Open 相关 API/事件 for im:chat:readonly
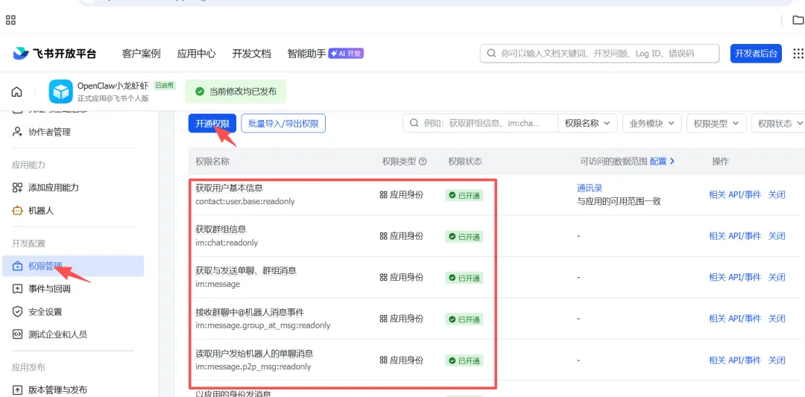Image resolution: width=805 pixels, height=397 pixels. 735,236
